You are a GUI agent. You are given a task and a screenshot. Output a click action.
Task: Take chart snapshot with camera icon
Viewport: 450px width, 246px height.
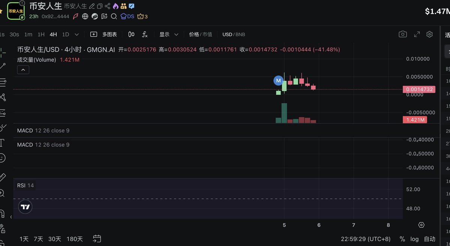403,34
